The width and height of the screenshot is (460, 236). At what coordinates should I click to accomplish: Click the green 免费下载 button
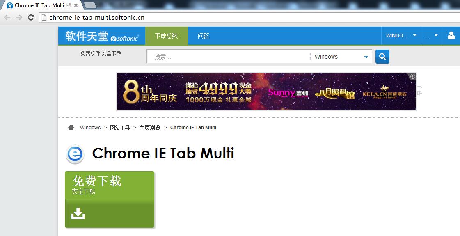110,199
